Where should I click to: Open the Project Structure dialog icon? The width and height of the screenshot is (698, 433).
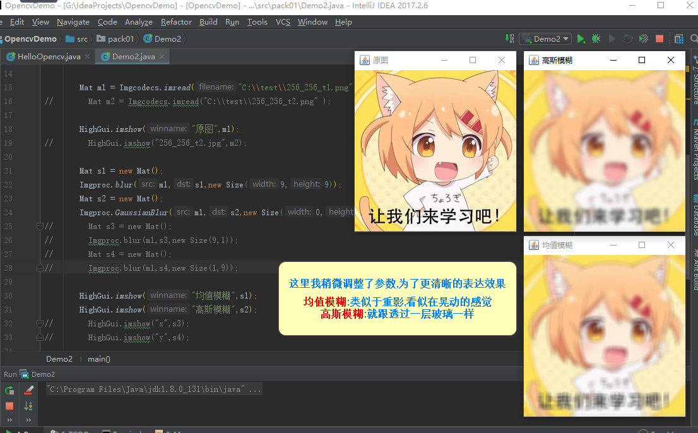(x=679, y=39)
